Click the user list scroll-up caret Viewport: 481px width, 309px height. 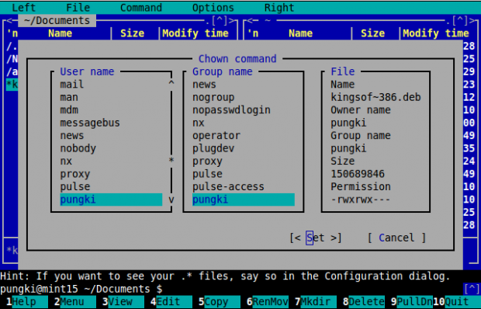[171, 84]
